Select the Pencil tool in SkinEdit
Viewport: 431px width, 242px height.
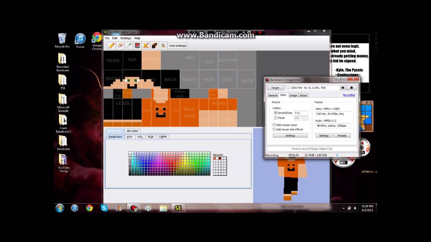[x=111, y=46]
